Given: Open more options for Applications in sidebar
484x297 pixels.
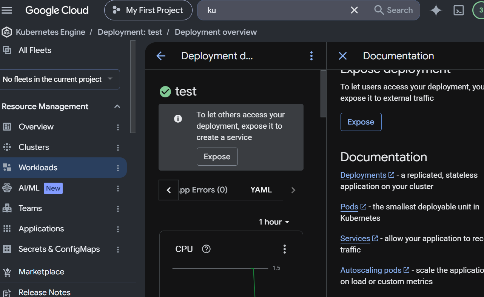Looking at the screenshot, I should tap(118, 229).
